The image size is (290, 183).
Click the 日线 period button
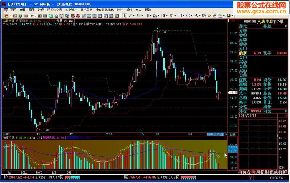tap(232, 134)
